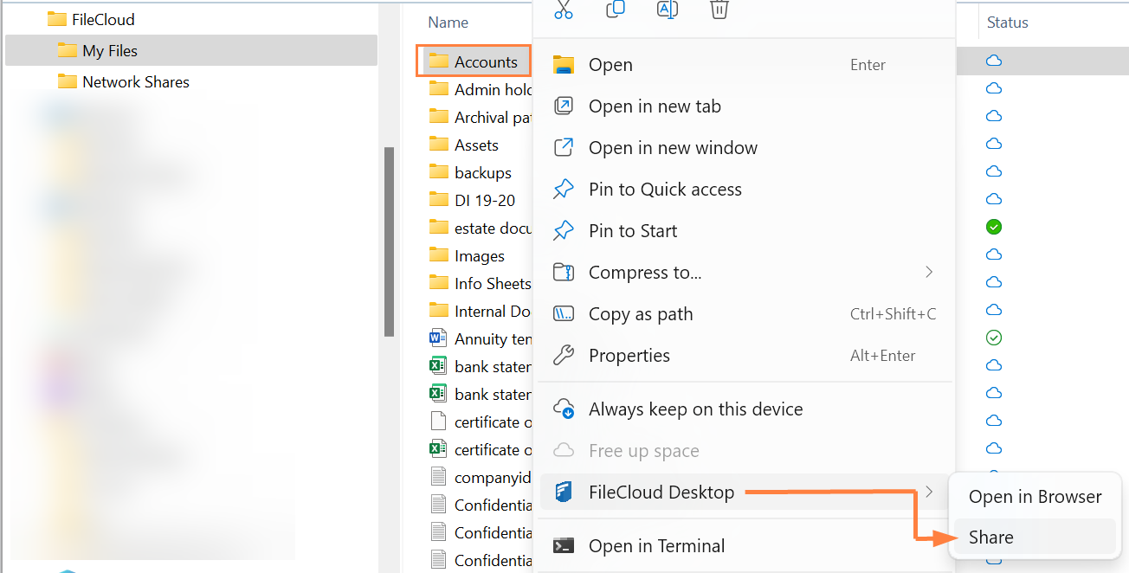Expand the Compress to submenu

pos(929,272)
